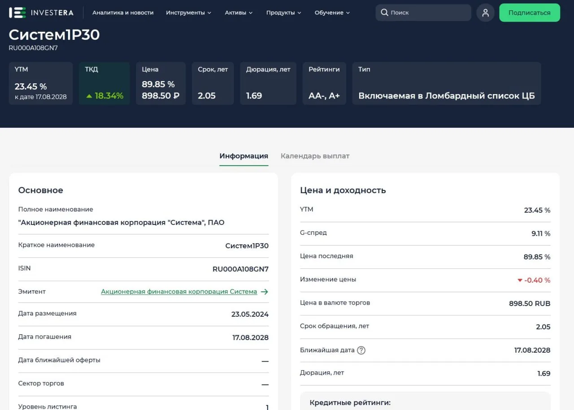Screen dimensions: 574x410
Task: Click the arrow icon beside the Эмитент link
Action: (x=265, y=292)
